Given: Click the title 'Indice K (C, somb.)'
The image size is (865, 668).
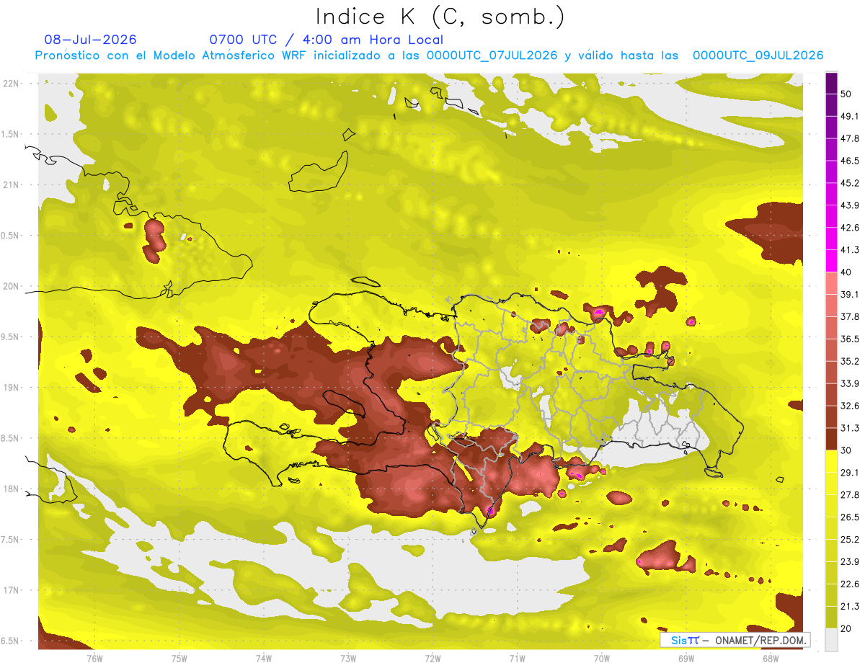Looking at the screenshot, I should point(440,17).
